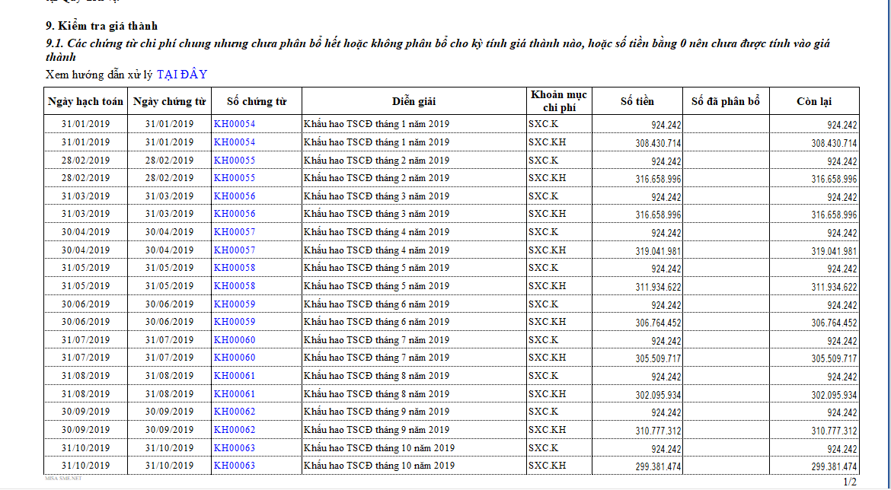Open voucher KH00059 in the SXC.KH row
This screenshot has width=891, height=490.
[235, 322]
